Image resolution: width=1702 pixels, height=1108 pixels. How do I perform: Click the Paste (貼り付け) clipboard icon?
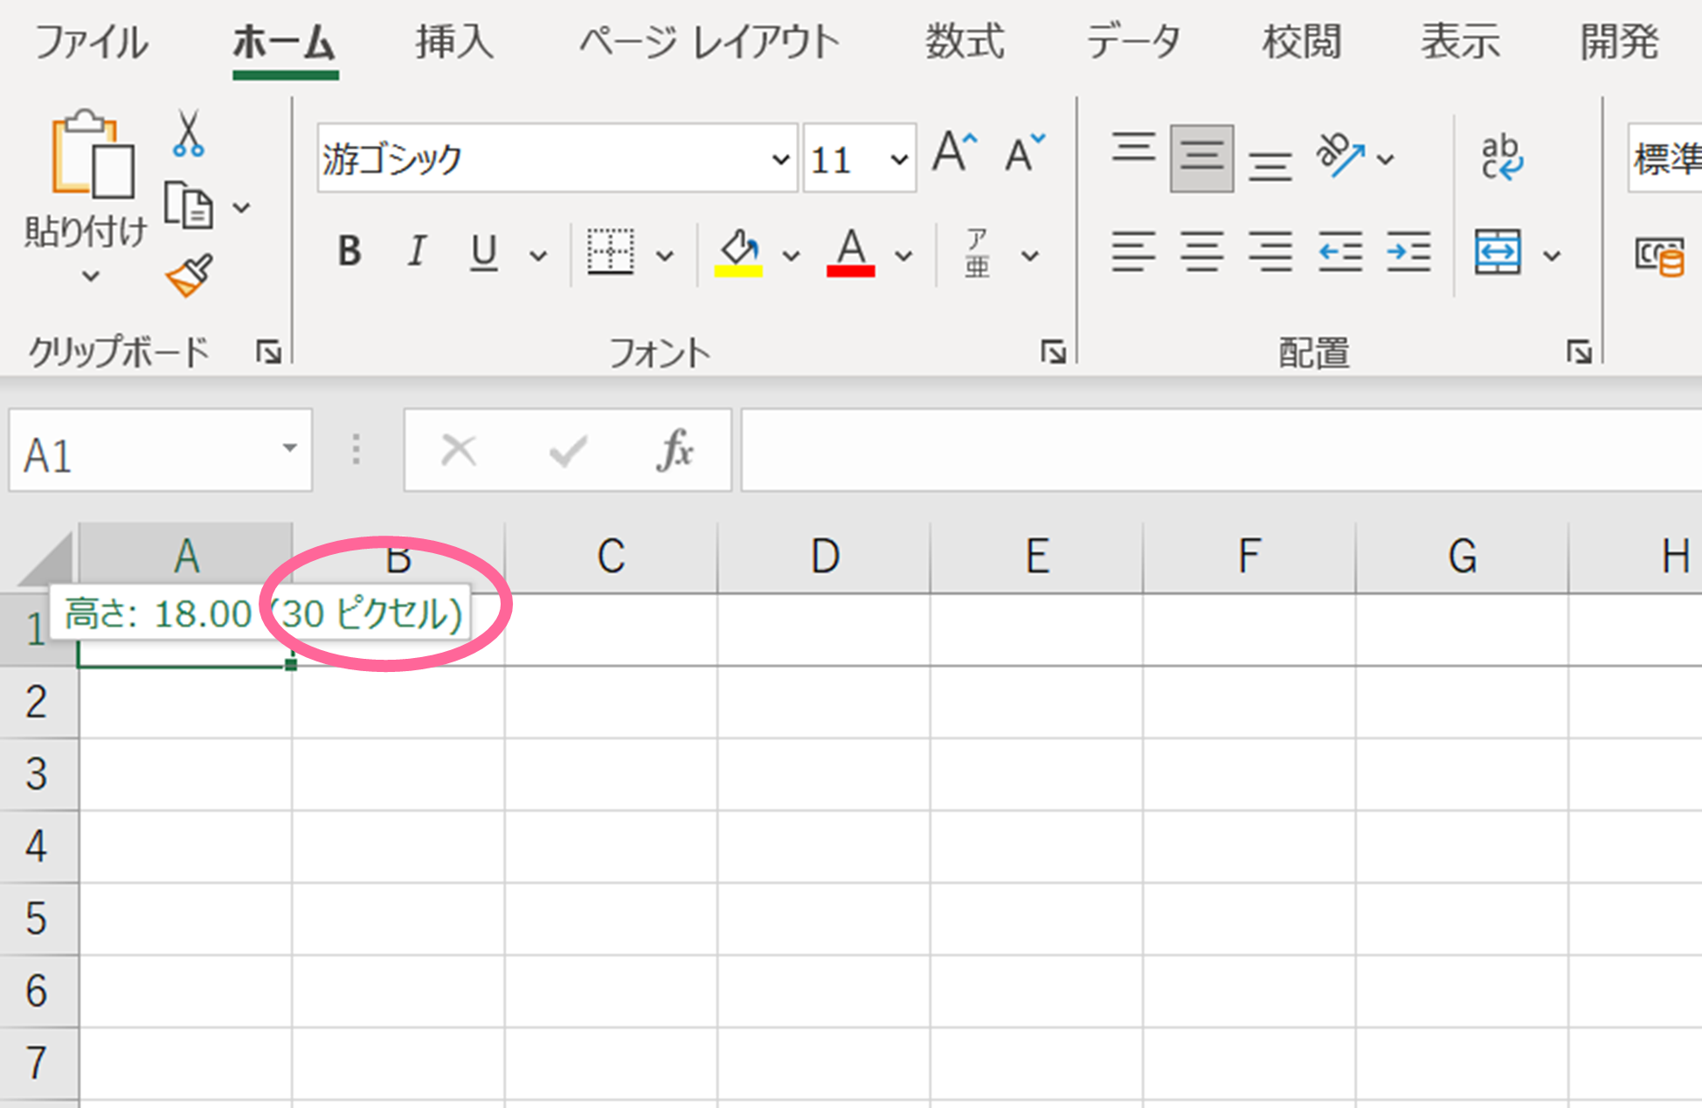(93, 154)
